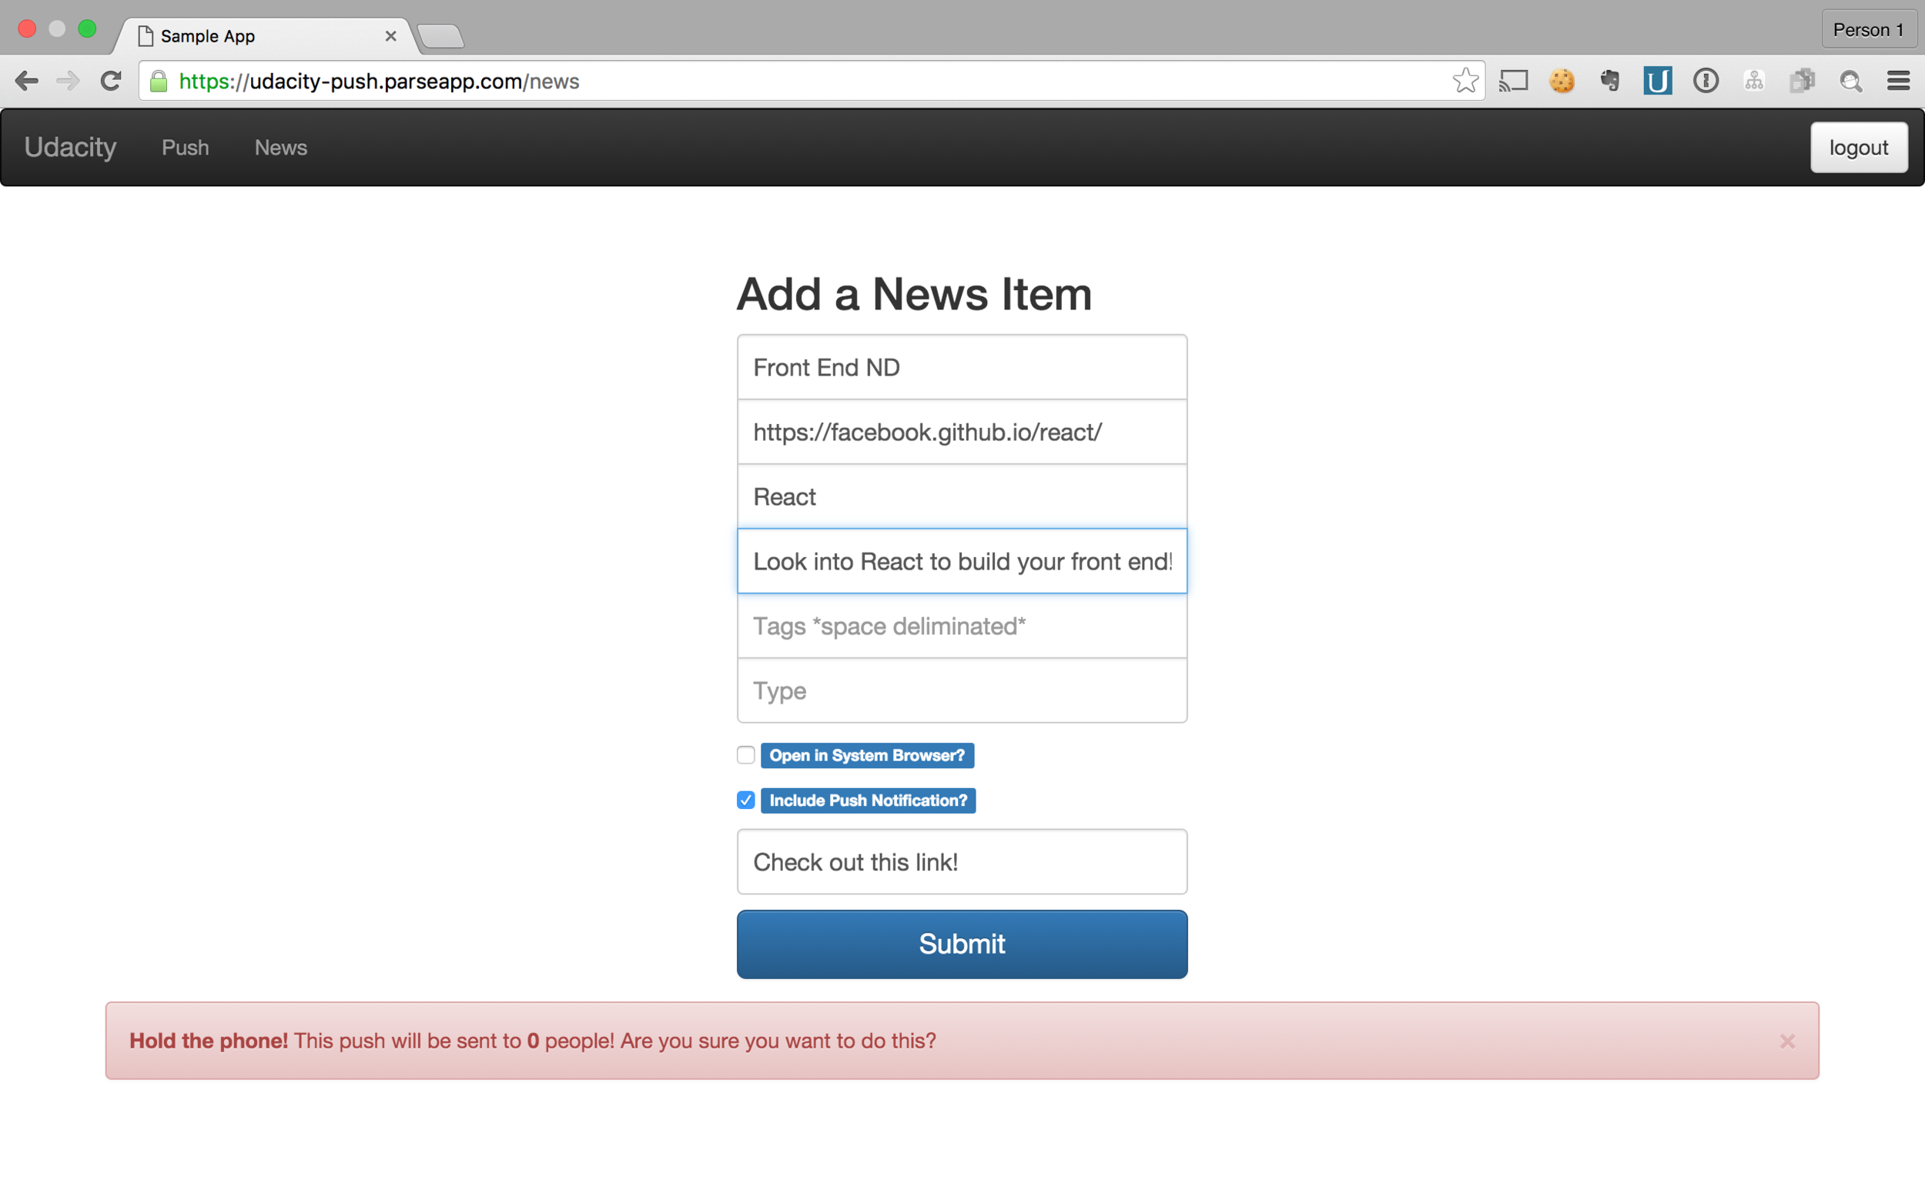1925x1203 pixels.
Task: Open the Evernote Web Clipper extension
Action: [1611, 79]
